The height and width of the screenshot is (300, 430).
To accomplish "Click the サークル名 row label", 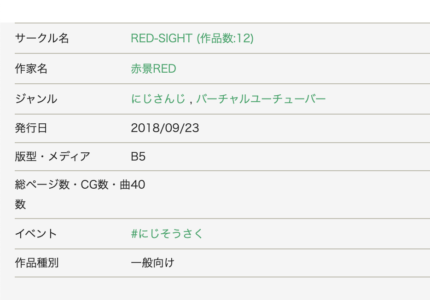I will [x=42, y=38].
